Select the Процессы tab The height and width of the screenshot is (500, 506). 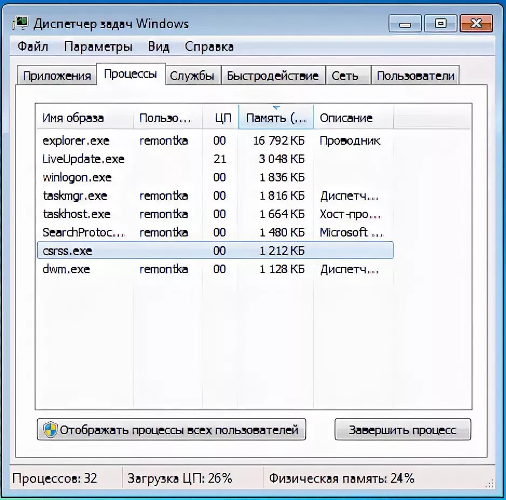(x=131, y=75)
